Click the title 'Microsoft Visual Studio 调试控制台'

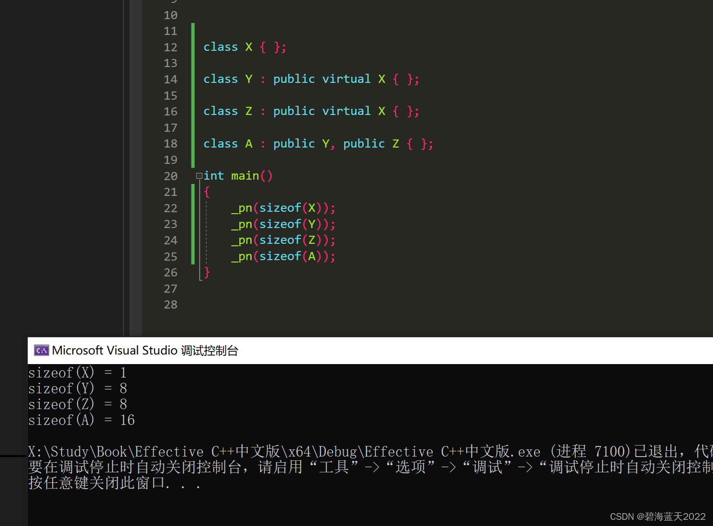[145, 351]
